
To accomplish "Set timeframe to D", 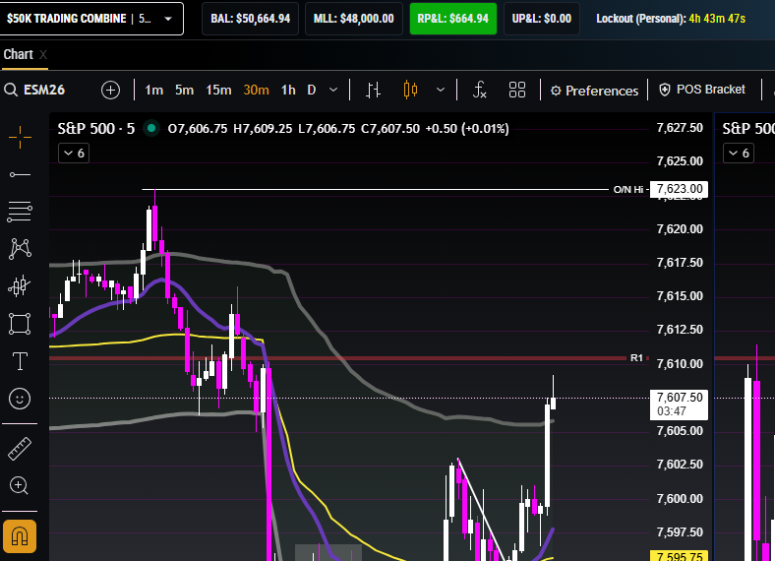I will point(312,90).
